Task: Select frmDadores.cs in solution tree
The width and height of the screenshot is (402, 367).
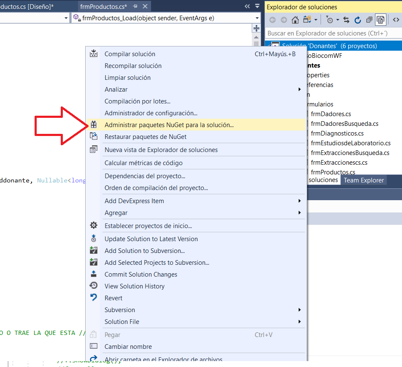Action: pyautogui.click(x=331, y=114)
